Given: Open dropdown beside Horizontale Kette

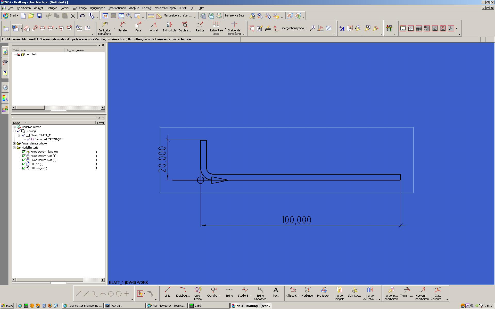Looking at the screenshot, I should point(225,28).
